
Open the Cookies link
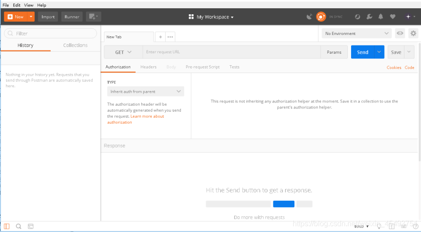(x=394, y=68)
